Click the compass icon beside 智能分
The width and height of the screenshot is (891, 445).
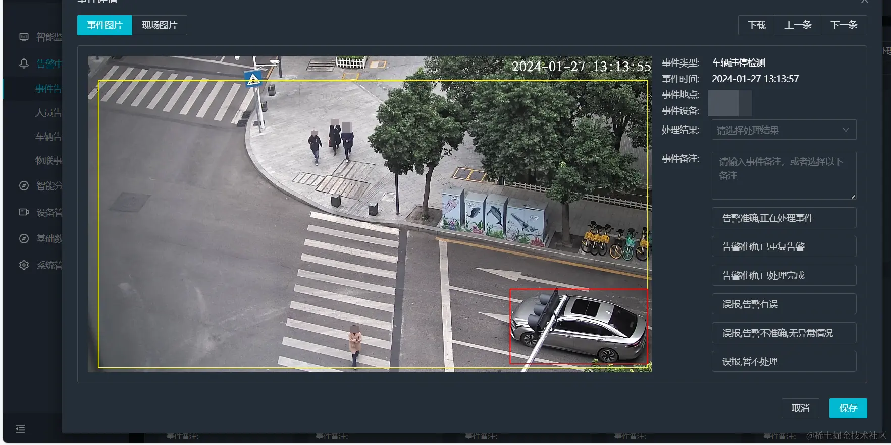pyautogui.click(x=24, y=185)
